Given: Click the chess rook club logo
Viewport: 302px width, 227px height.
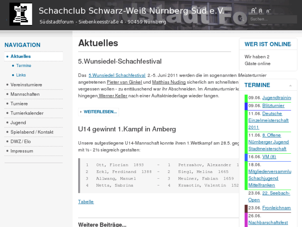Looking at the screenshot, I should click(x=21, y=14).
